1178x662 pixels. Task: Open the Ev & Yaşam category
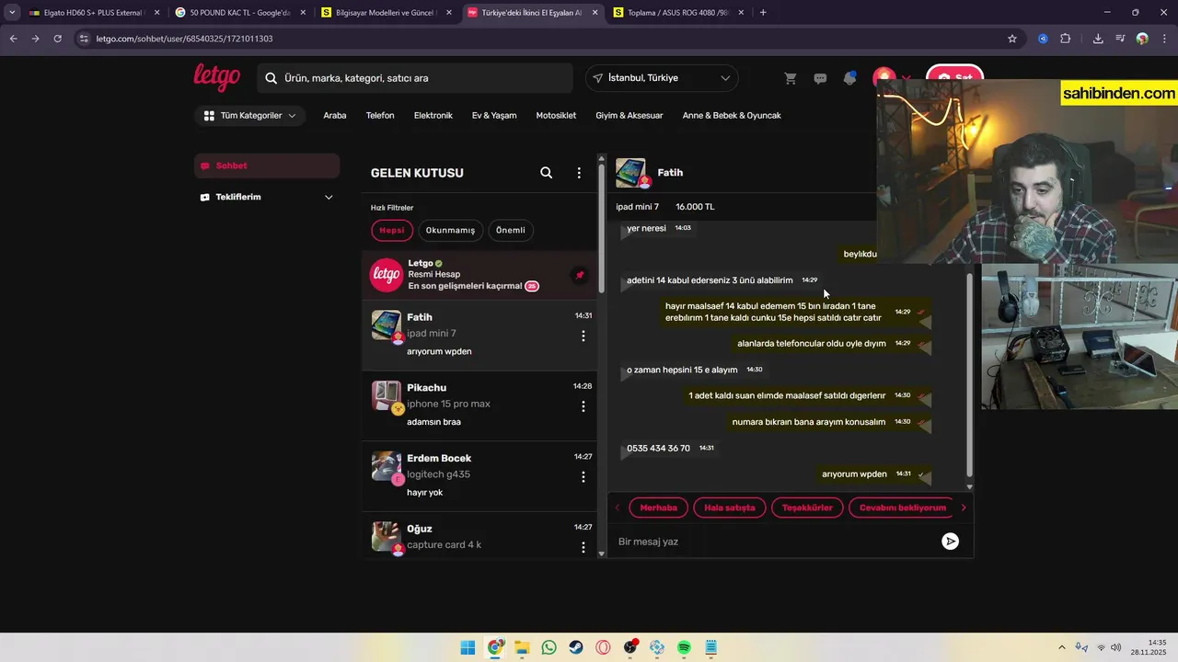coord(494,116)
